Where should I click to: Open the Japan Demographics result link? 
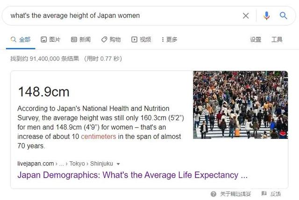[132, 175]
